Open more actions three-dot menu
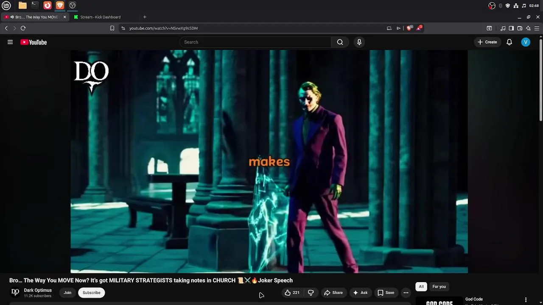The height and width of the screenshot is (305, 543). [x=406, y=292]
